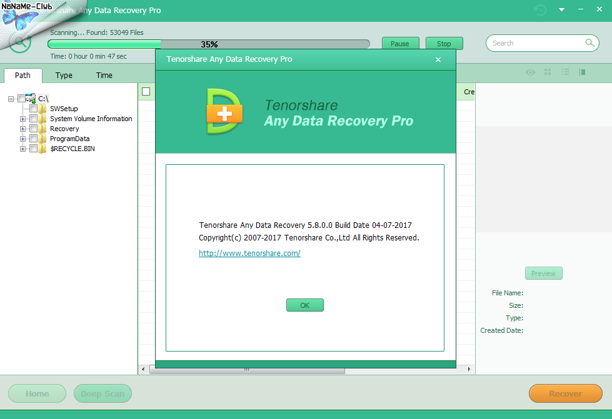Screen dimensions: 612x419
Task: Switch to the Type tab
Action: [x=64, y=76]
